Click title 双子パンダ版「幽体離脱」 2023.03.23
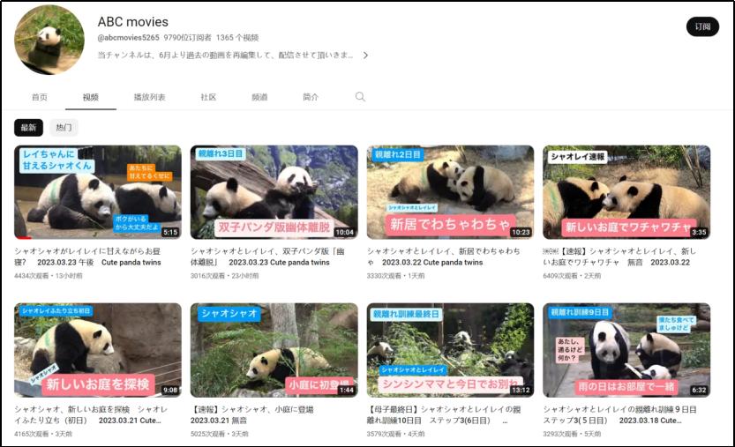 [267, 257]
